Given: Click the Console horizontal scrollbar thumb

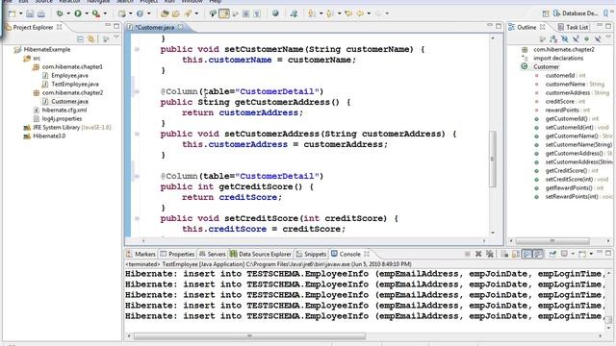Looking at the screenshot, I should tap(249, 335).
